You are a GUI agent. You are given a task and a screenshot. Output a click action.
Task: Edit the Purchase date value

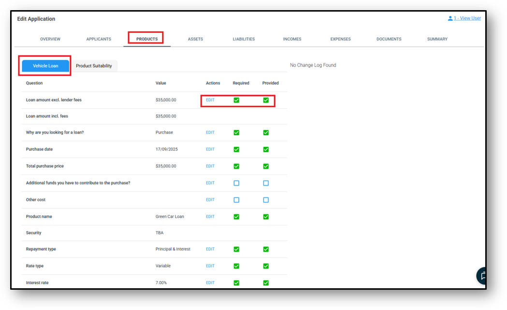[210, 149]
